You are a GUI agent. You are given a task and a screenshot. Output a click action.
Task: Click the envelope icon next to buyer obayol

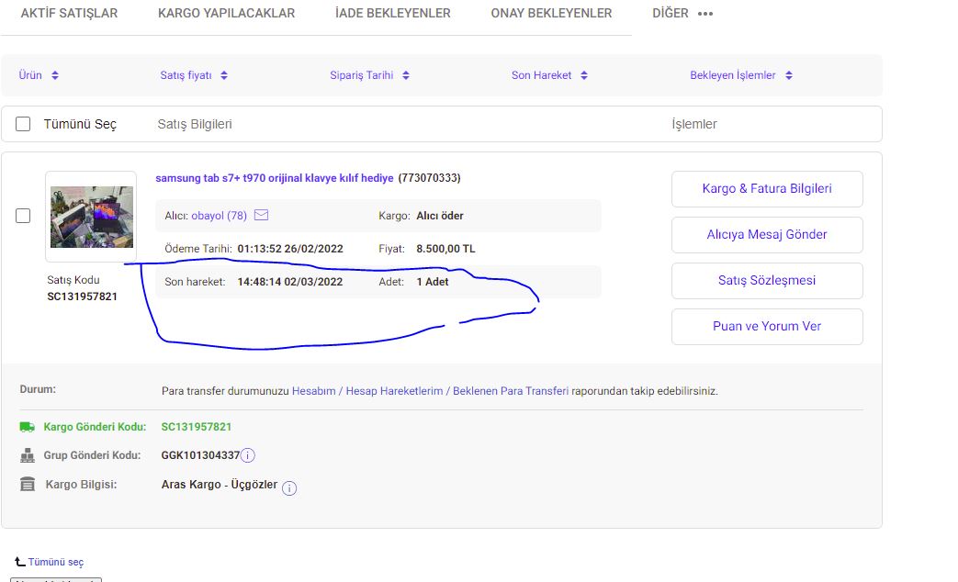261,215
